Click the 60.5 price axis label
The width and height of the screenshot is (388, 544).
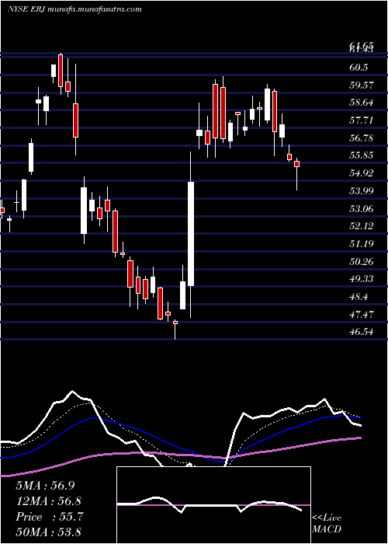point(359,68)
